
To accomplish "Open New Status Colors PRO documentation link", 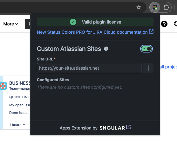I will coord(92,32).
